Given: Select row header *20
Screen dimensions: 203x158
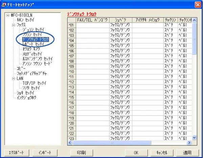Looking at the screenshot, I should tap(72, 123).
